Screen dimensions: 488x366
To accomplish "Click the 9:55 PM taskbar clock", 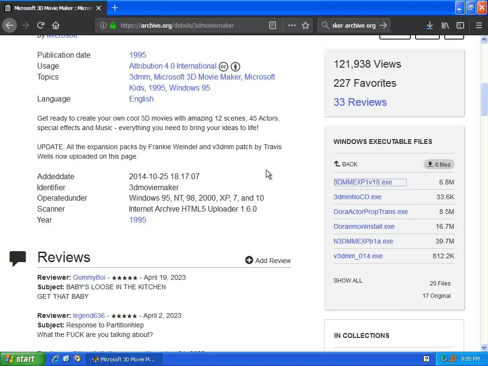I will (470, 359).
